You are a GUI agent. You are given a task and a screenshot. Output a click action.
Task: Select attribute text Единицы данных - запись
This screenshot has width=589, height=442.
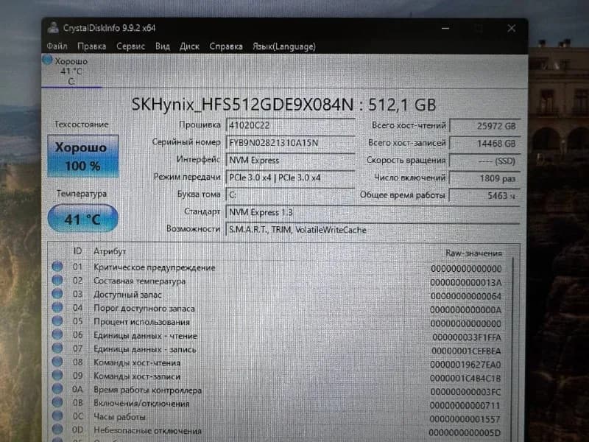click(x=145, y=349)
